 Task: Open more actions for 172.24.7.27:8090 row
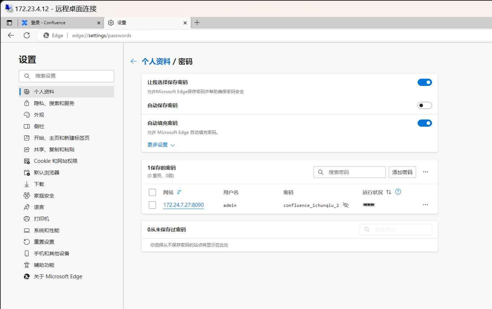point(426,205)
